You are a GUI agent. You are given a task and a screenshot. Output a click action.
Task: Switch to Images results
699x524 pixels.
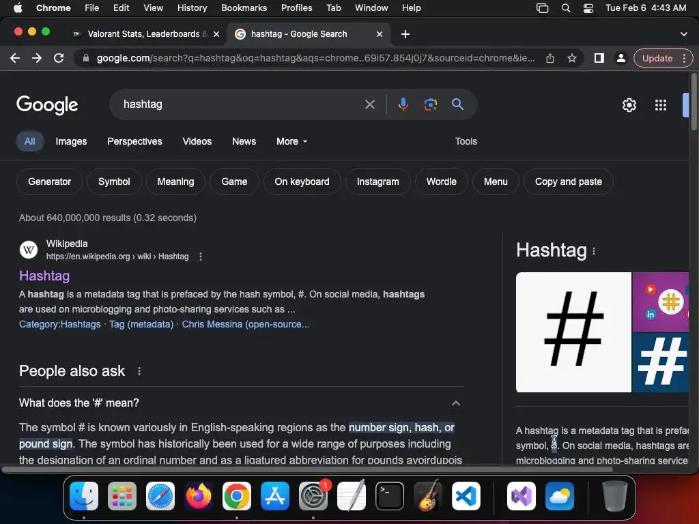point(71,141)
